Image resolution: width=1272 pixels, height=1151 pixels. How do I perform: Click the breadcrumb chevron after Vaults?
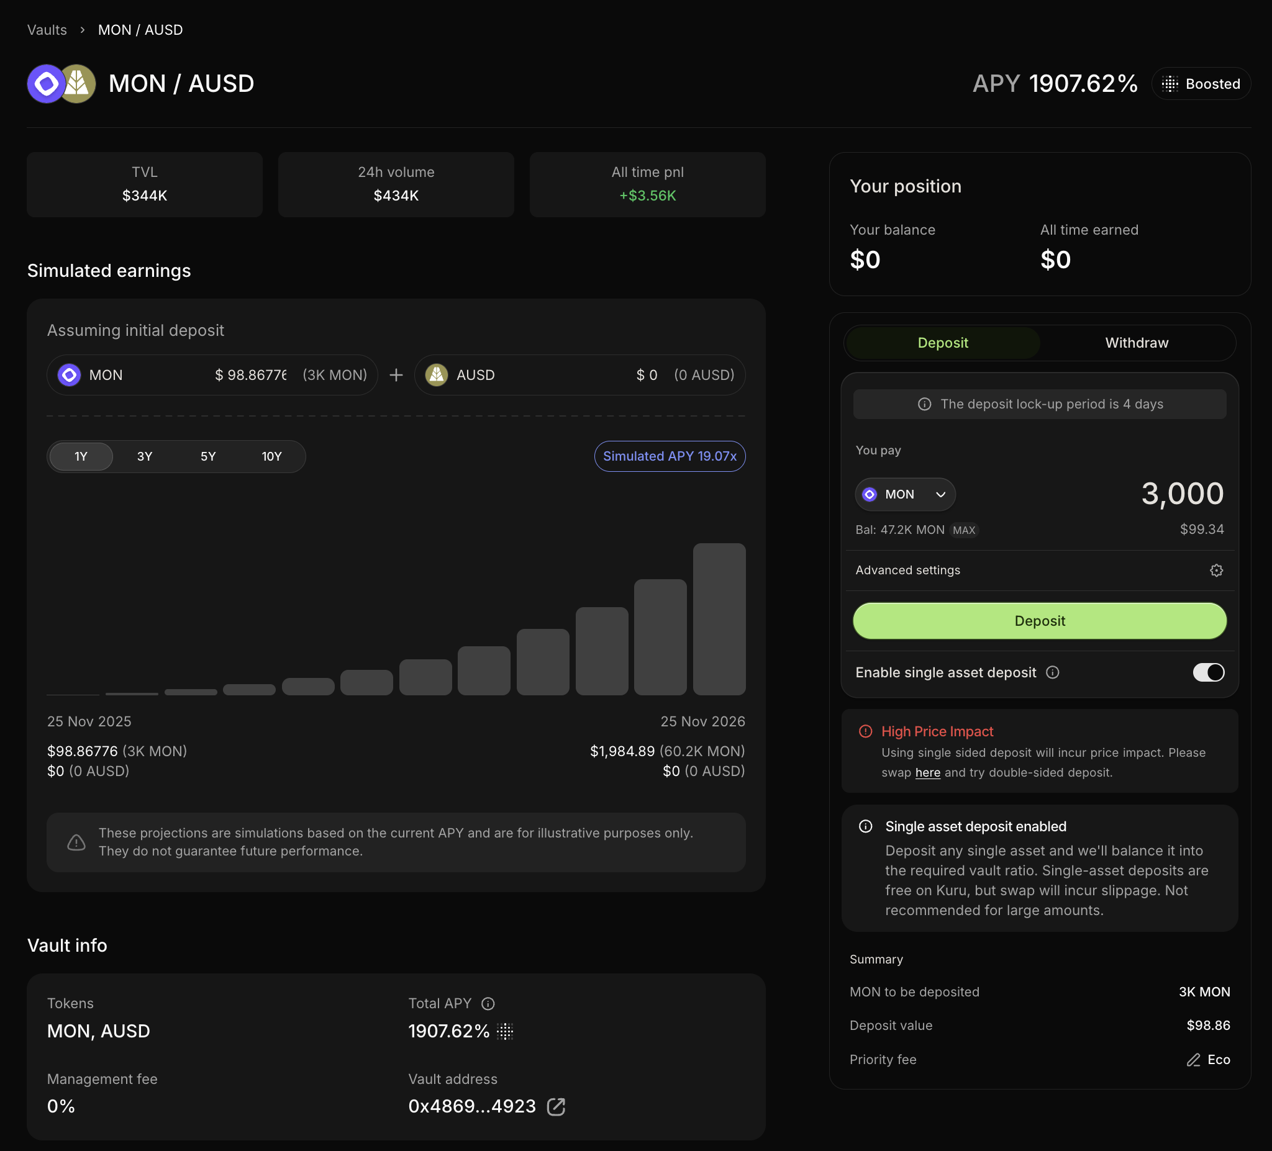[x=82, y=30]
